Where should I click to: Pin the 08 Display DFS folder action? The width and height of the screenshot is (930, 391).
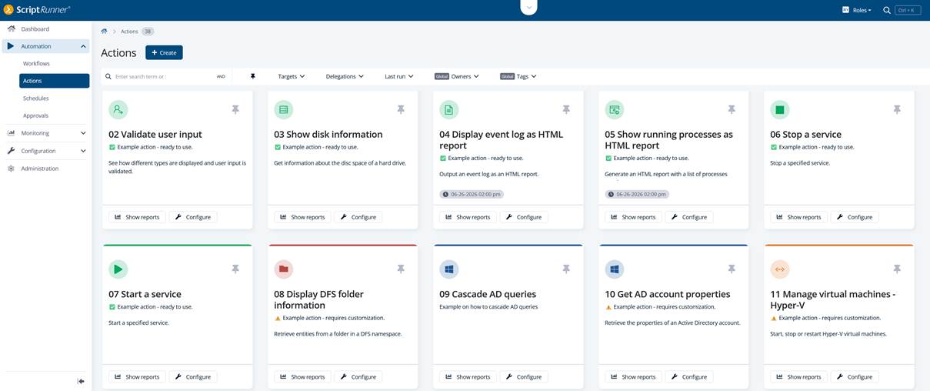point(401,269)
